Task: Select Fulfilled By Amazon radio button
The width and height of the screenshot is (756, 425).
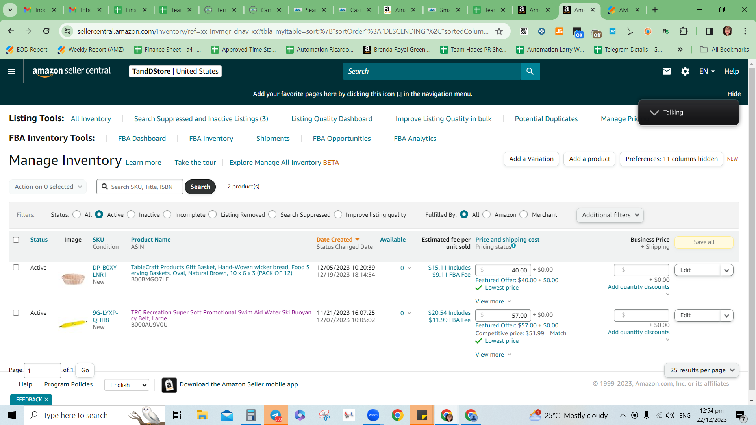Action: click(x=487, y=214)
